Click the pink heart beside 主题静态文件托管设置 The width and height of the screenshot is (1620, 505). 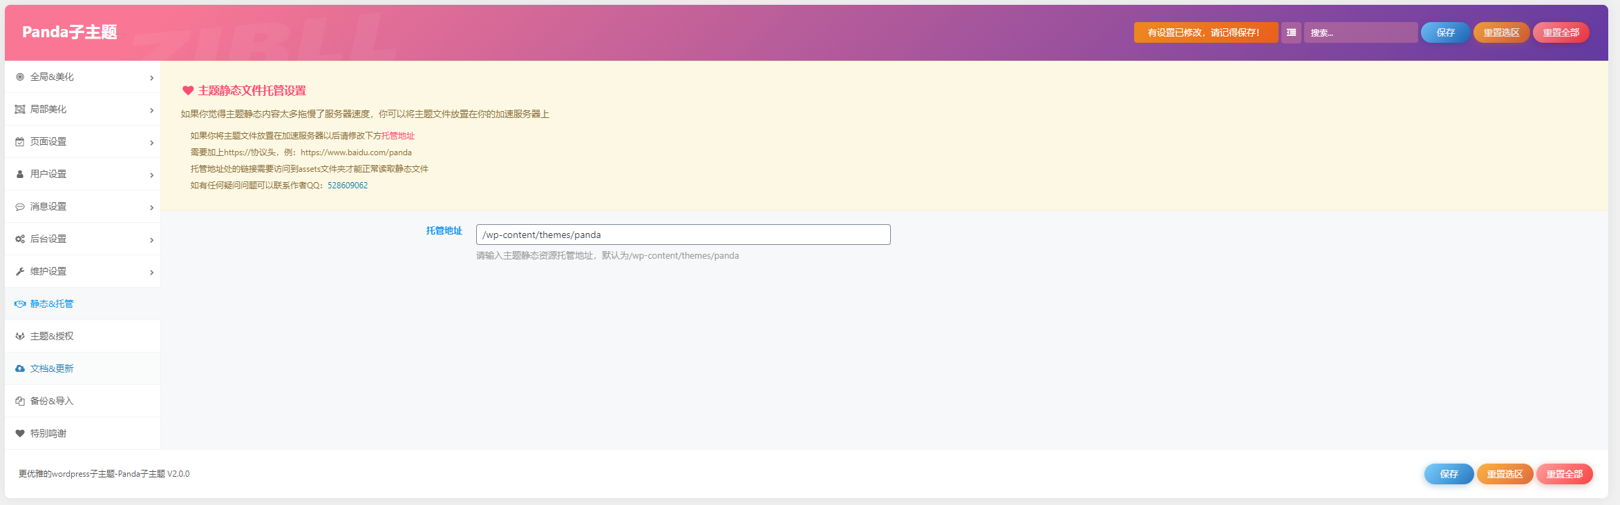tap(188, 90)
